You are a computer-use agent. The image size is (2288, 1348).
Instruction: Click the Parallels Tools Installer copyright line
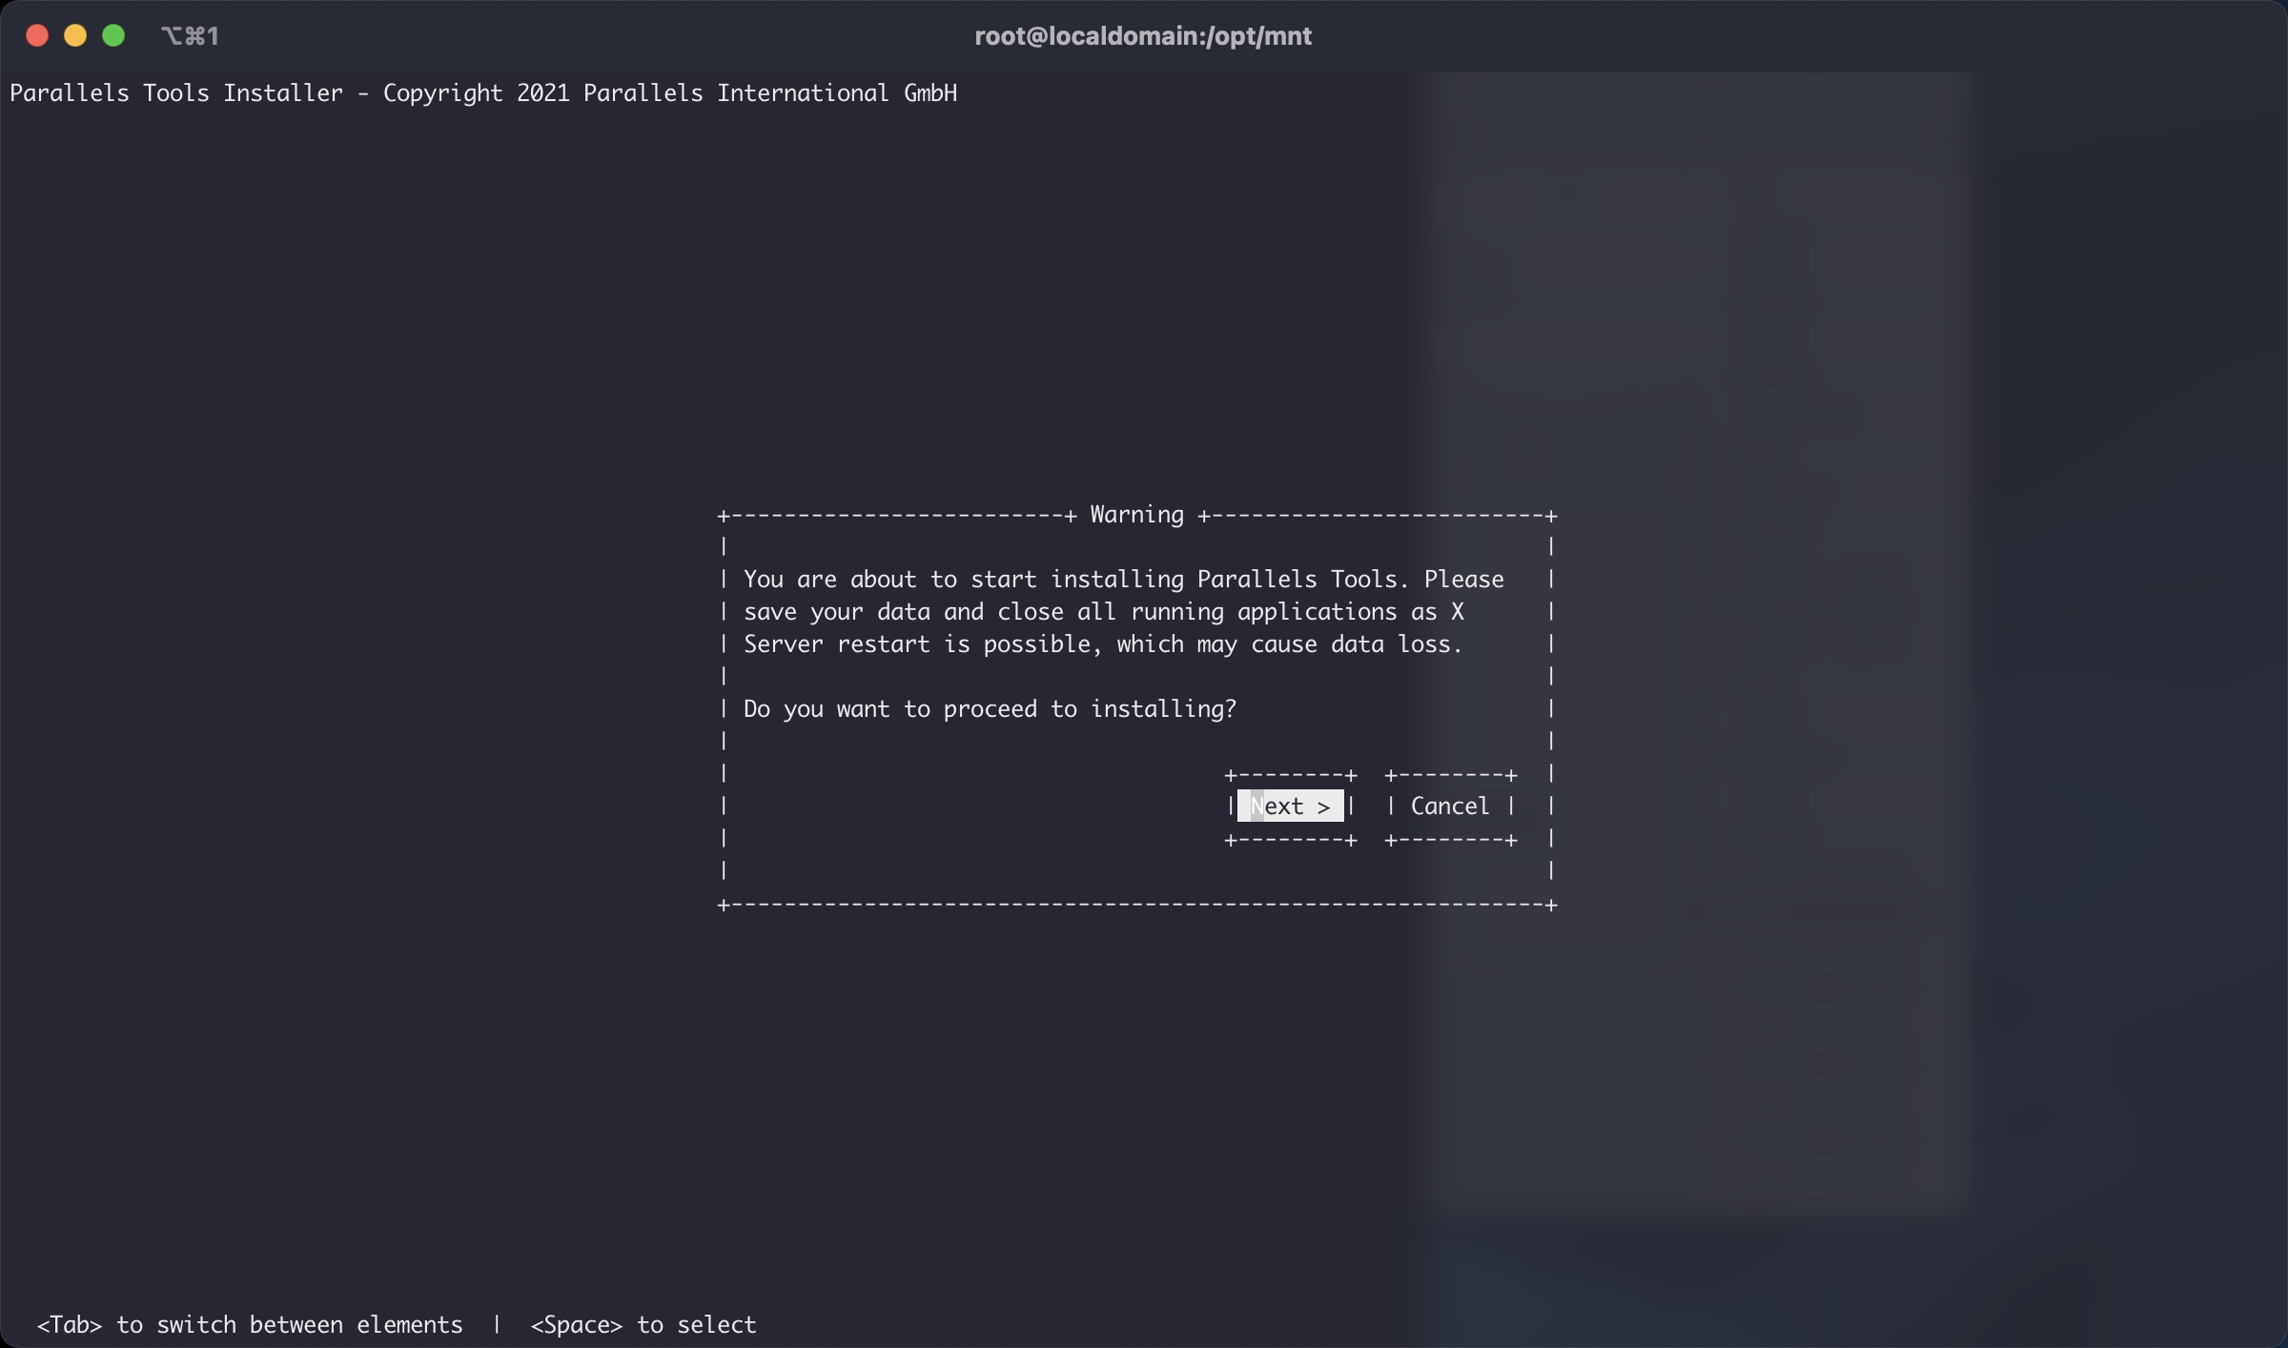483,93
